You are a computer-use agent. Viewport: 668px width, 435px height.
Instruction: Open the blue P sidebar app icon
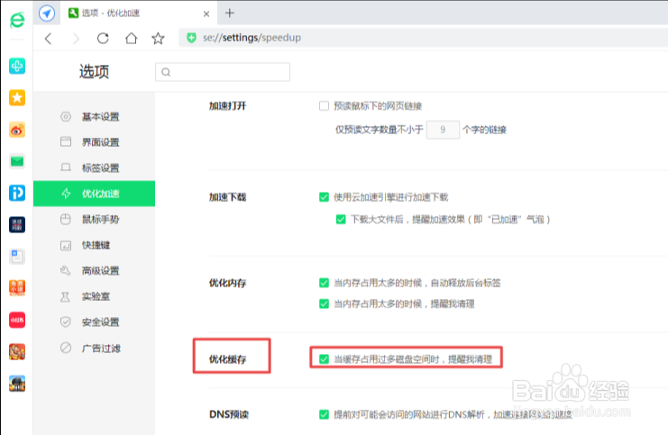[17, 194]
